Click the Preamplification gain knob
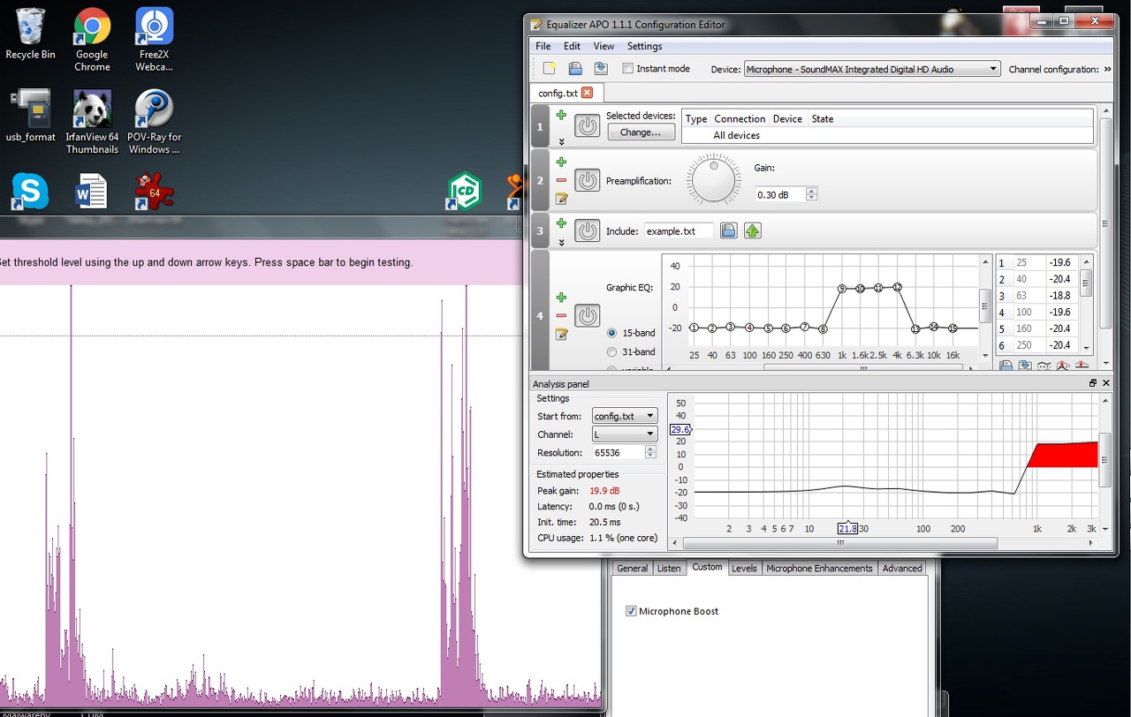Image resolution: width=1131 pixels, height=717 pixels. 714,180
